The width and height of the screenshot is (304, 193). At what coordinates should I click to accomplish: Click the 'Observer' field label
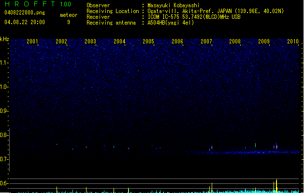click(98, 5)
